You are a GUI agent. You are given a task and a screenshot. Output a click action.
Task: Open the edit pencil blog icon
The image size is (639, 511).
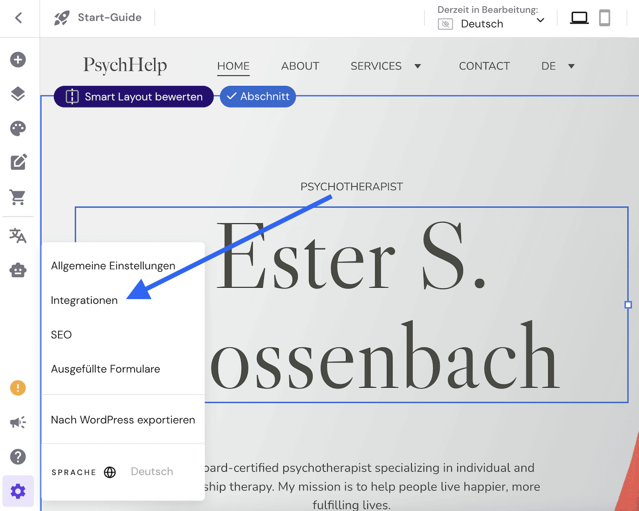point(18,162)
